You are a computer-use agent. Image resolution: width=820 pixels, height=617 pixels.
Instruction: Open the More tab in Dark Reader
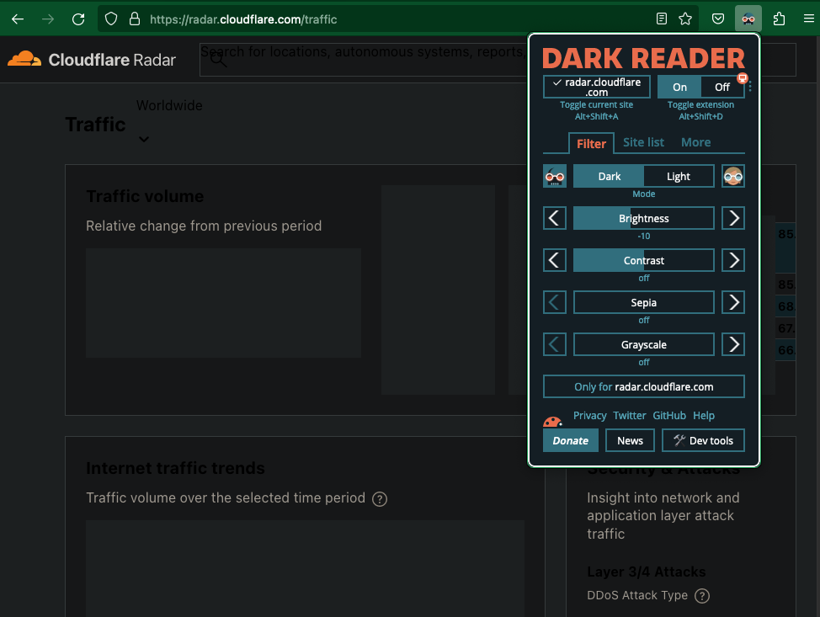[x=695, y=142]
